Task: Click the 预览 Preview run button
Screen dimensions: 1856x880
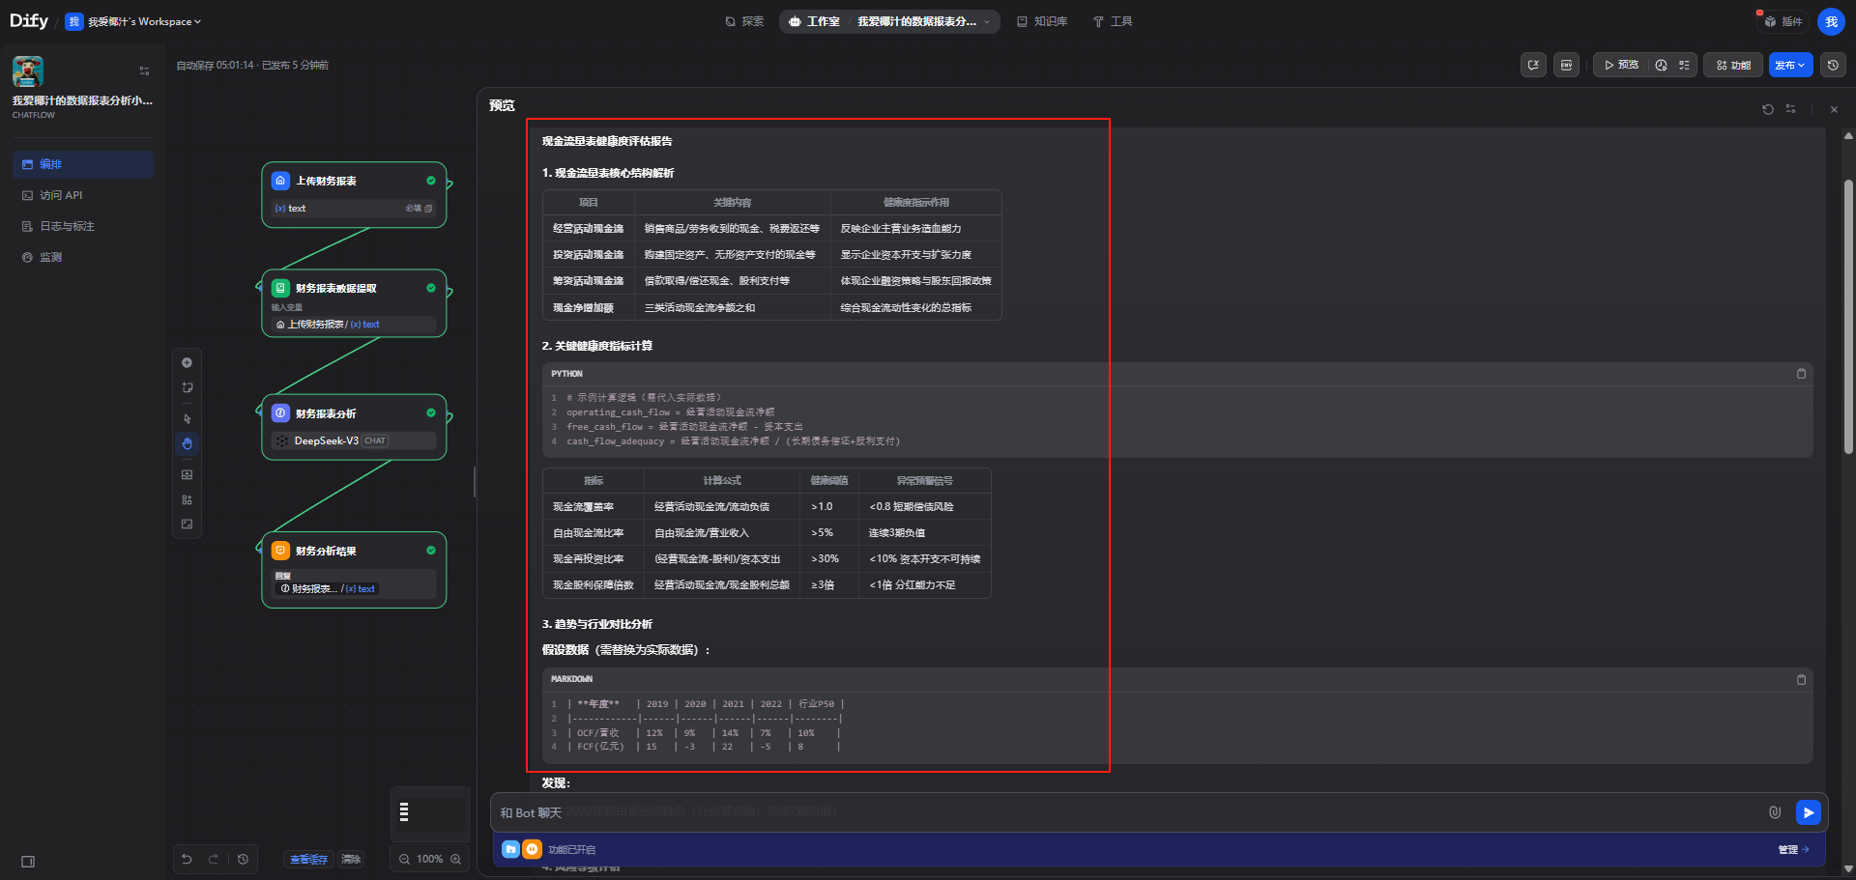Action: [x=1621, y=65]
